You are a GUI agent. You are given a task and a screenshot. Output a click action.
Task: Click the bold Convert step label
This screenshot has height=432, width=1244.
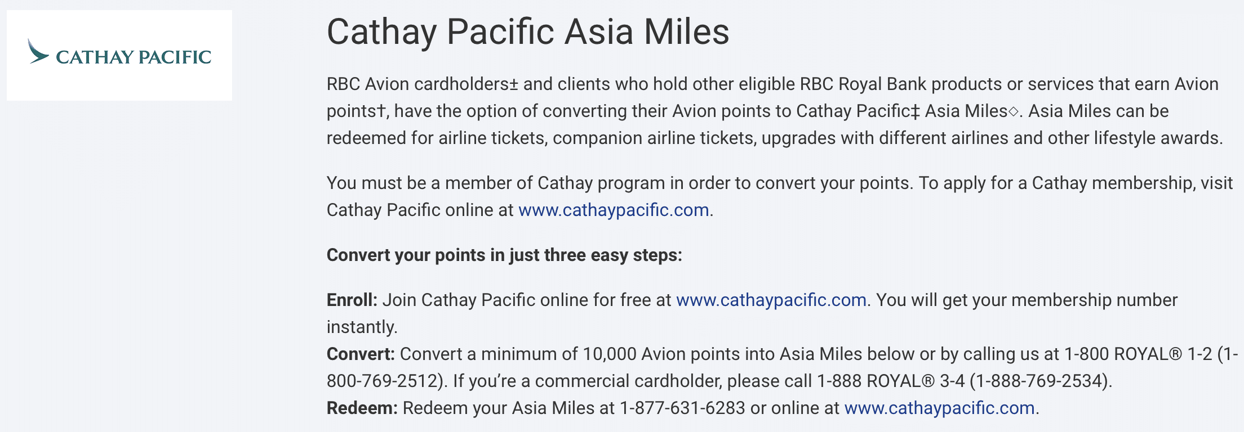pyautogui.click(x=361, y=354)
